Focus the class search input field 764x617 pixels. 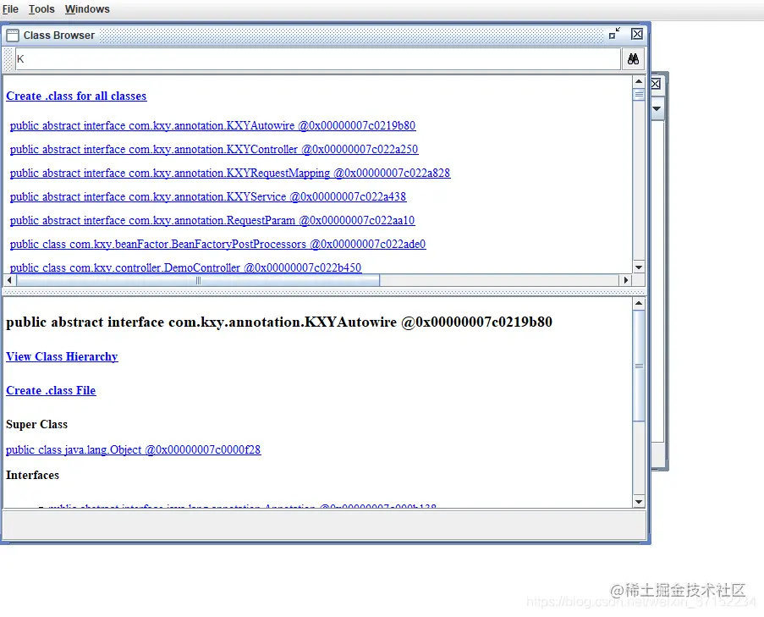pyautogui.click(x=317, y=59)
